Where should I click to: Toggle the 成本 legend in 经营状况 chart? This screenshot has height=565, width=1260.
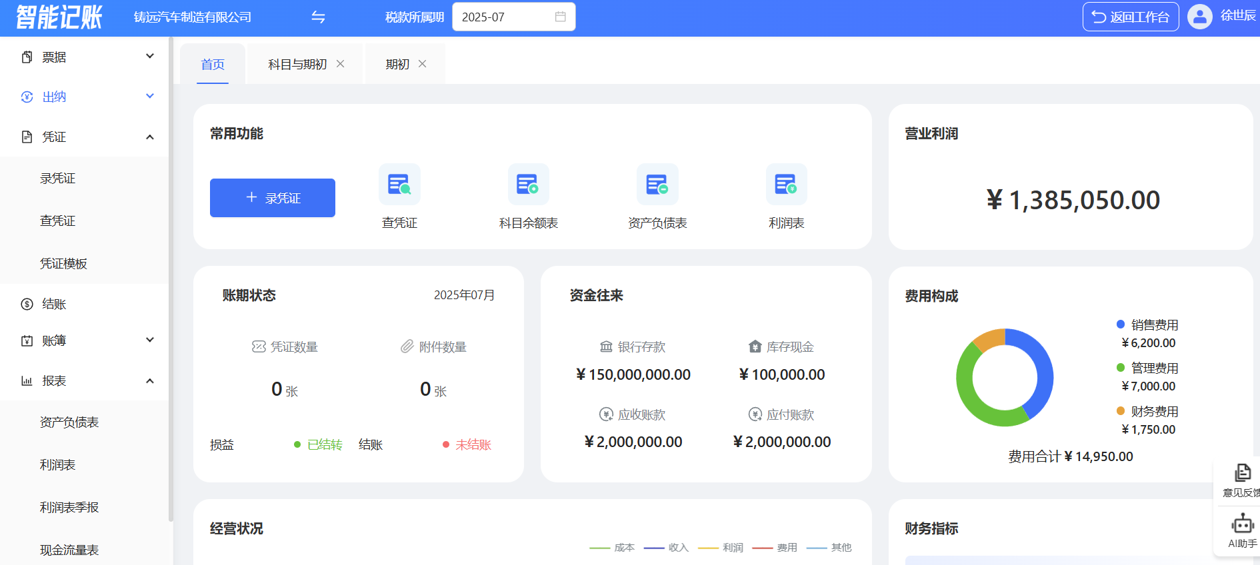[x=613, y=548]
